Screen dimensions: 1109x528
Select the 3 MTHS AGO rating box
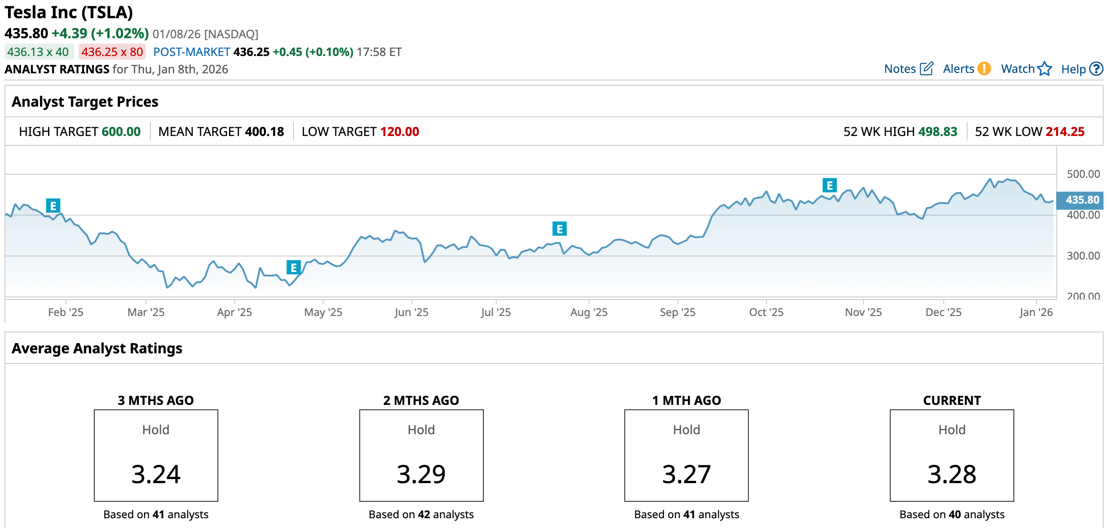(x=156, y=455)
